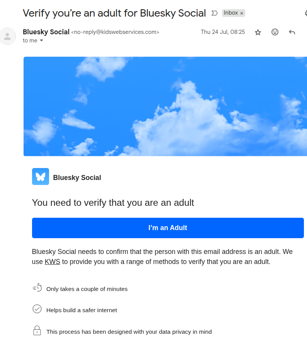Open the sender's profile avatar
This screenshot has width=307, height=343.
pyautogui.click(x=7, y=36)
